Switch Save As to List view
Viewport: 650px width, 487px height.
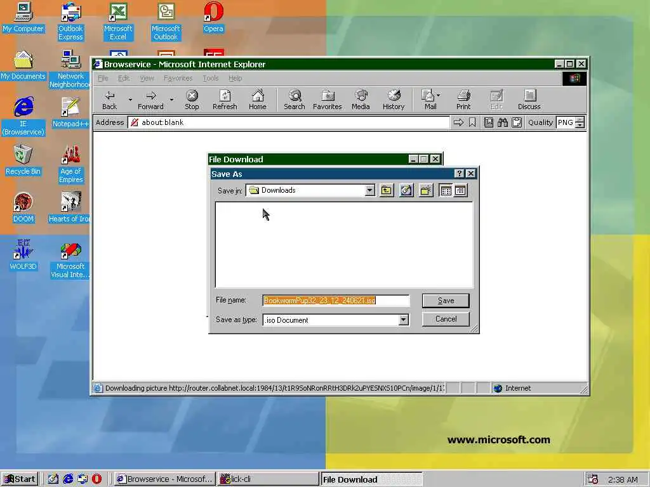click(446, 190)
